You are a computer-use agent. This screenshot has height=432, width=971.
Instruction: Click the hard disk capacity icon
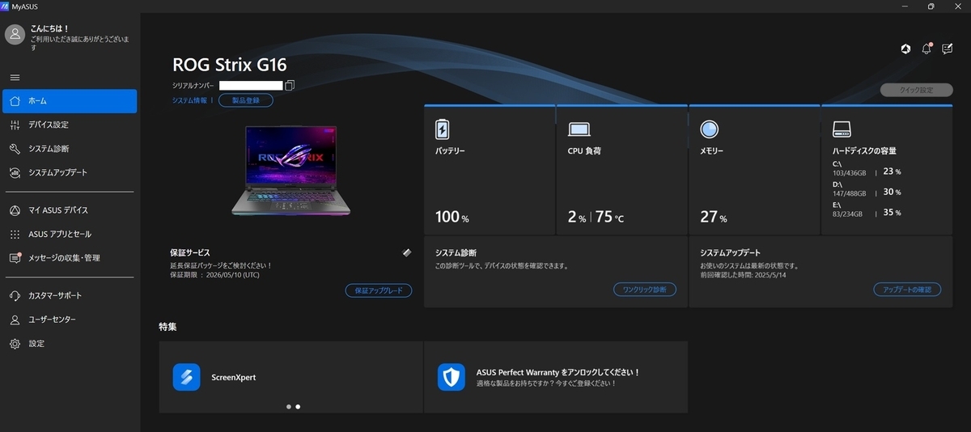pos(843,129)
